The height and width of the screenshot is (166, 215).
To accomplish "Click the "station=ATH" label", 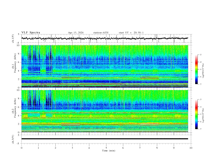I will click(101, 33).
